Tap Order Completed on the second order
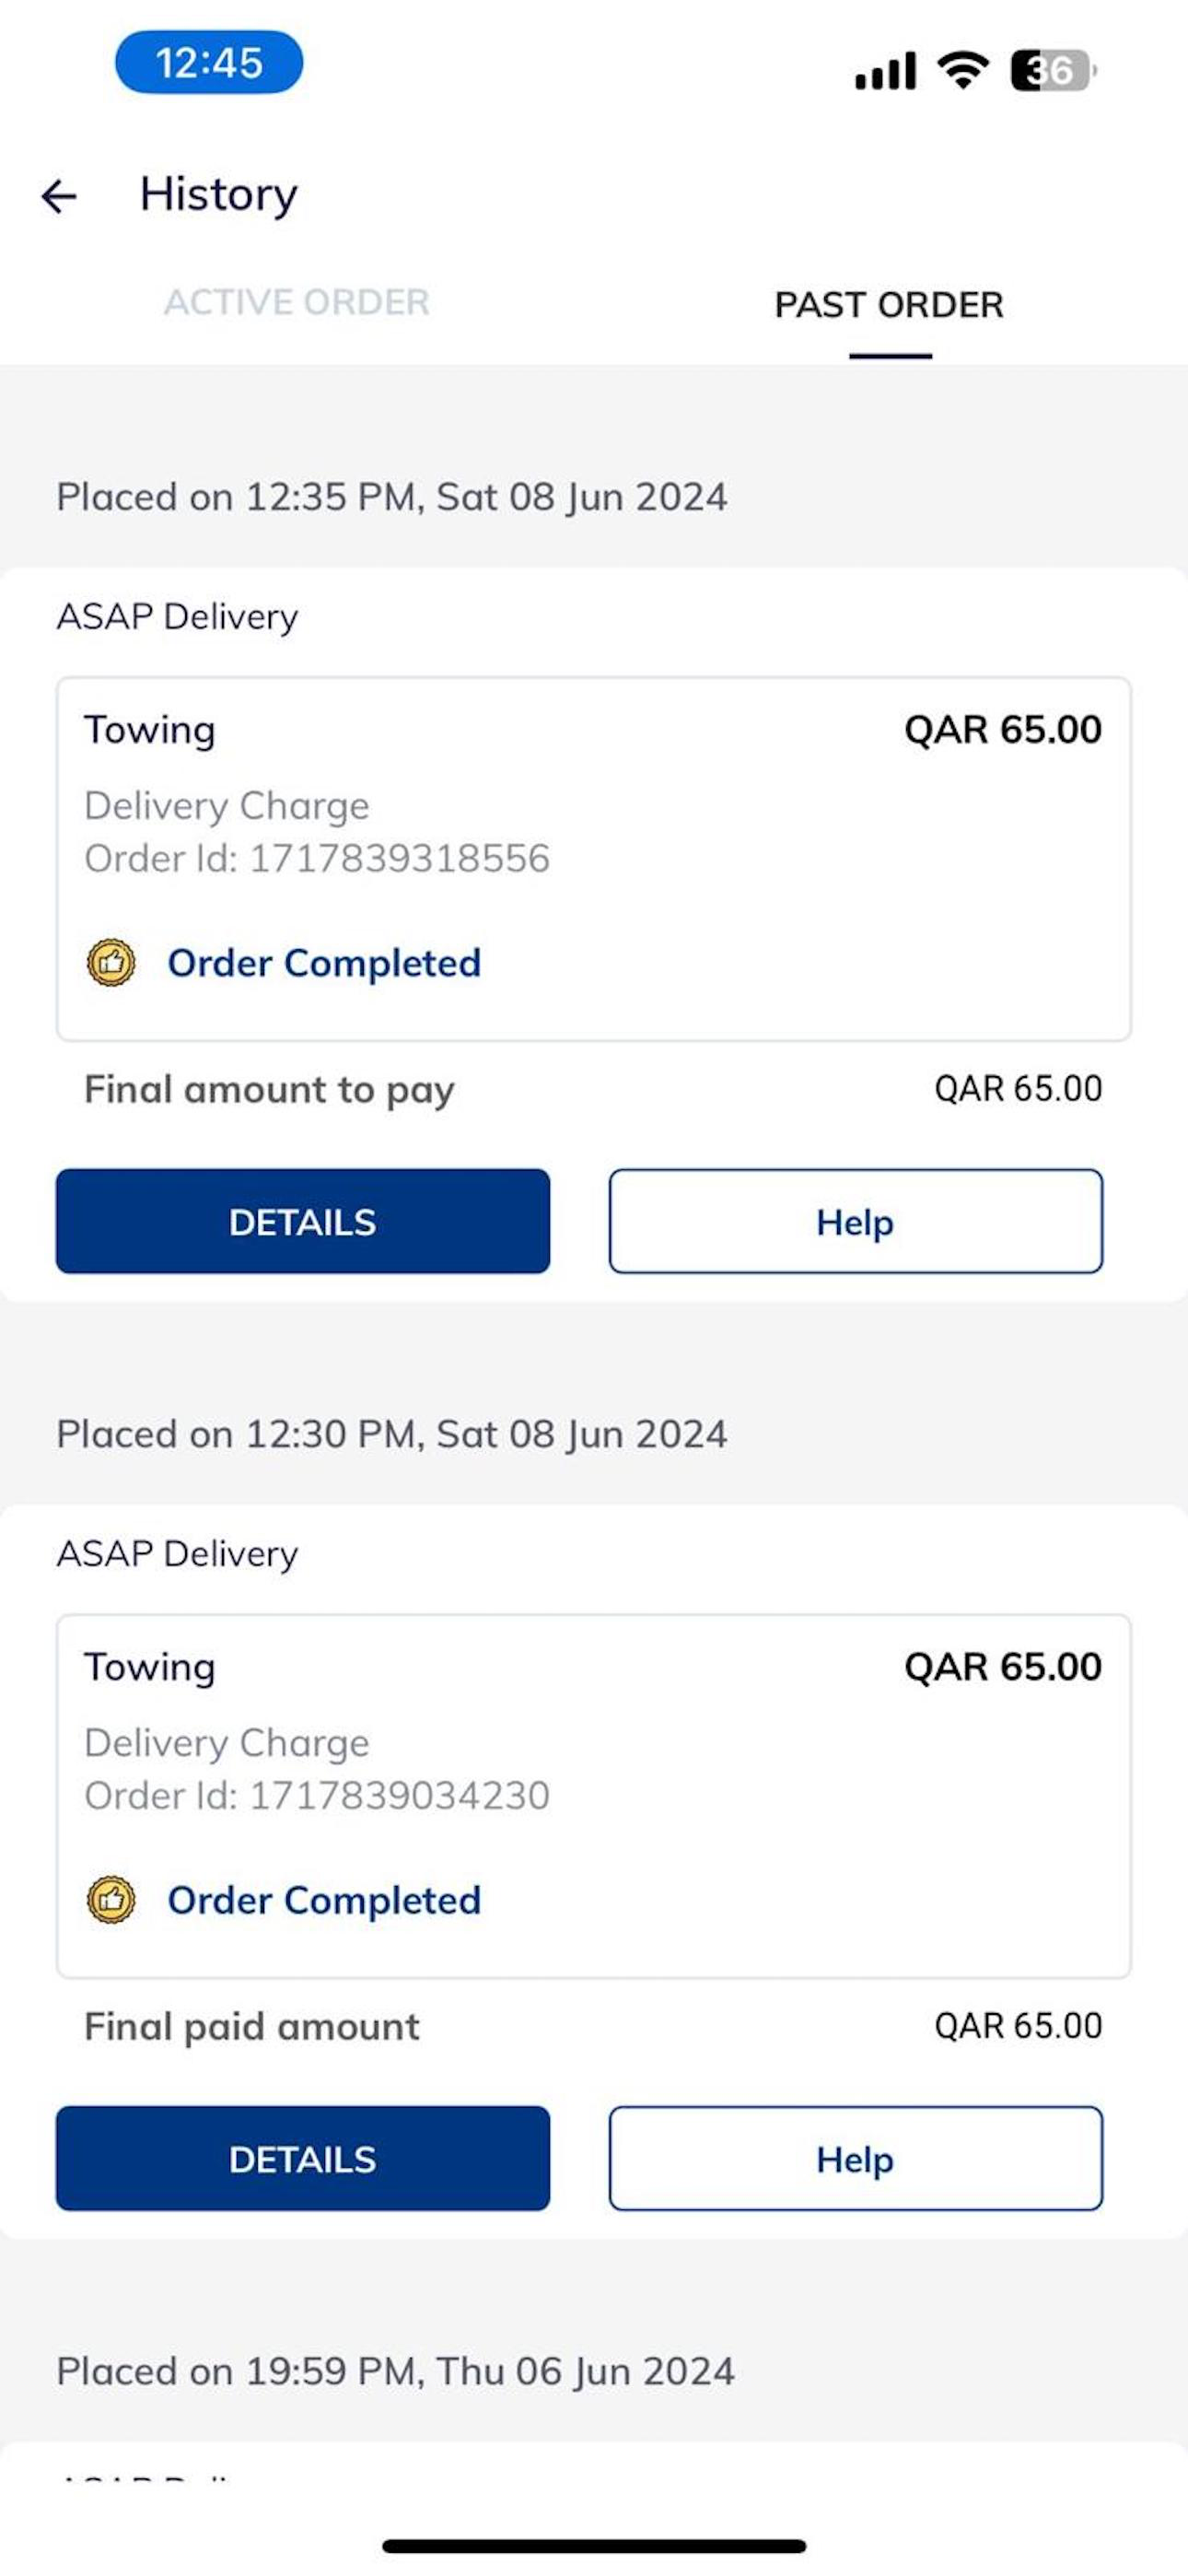Viewport: 1188px width, 2576px height. tap(324, 1900)
